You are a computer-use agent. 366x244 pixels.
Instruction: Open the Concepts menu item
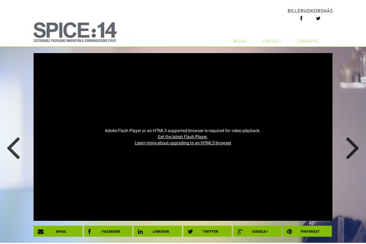point(307,41)
